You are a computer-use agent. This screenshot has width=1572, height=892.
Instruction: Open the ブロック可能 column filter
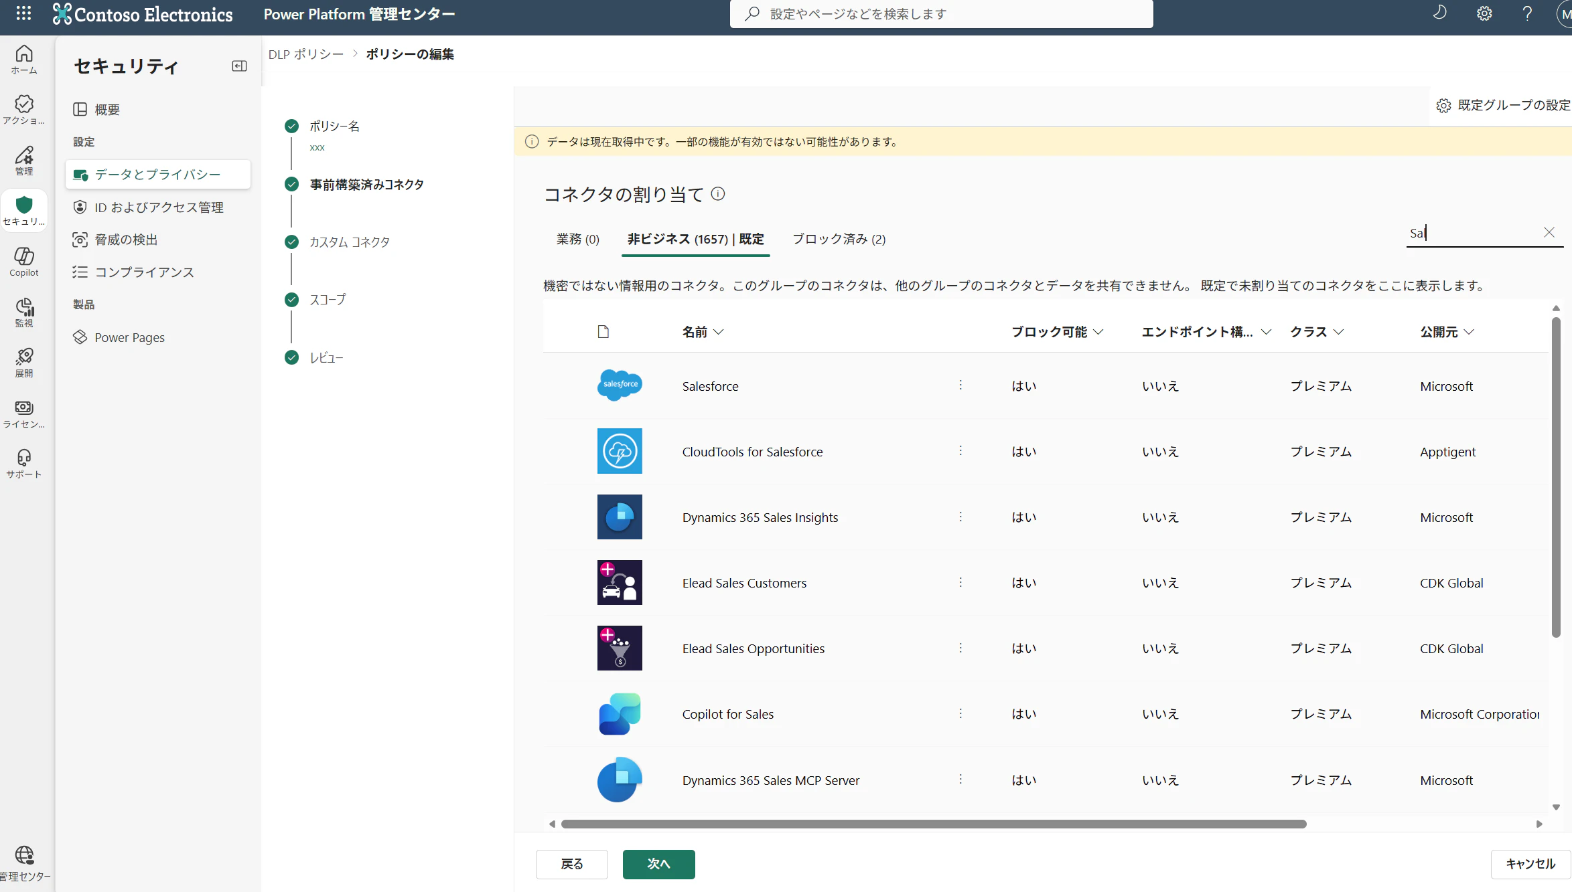coord(1058,332)
